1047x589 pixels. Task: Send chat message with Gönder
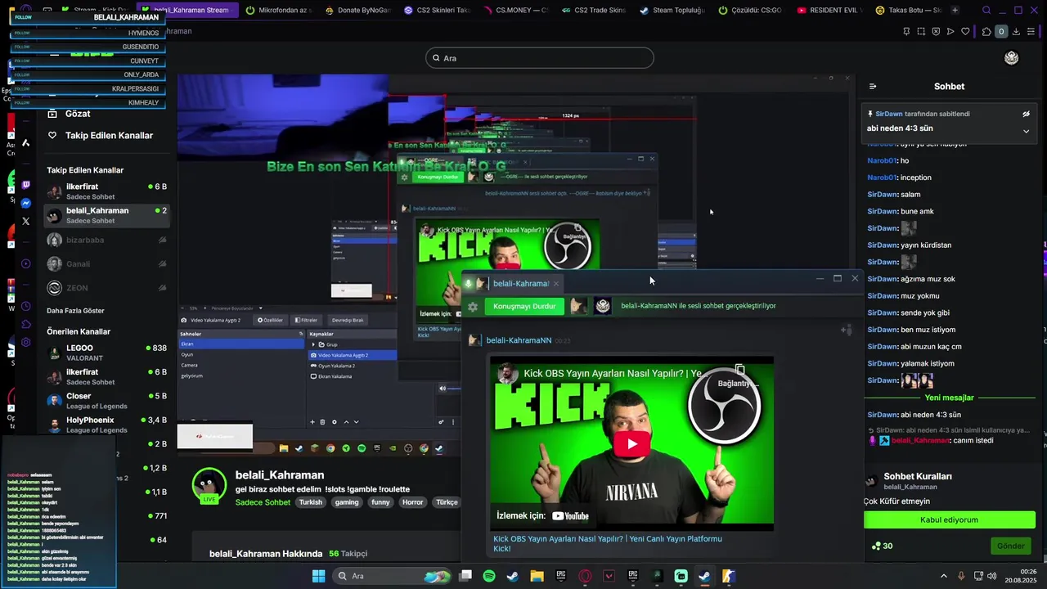[1010, 546]
